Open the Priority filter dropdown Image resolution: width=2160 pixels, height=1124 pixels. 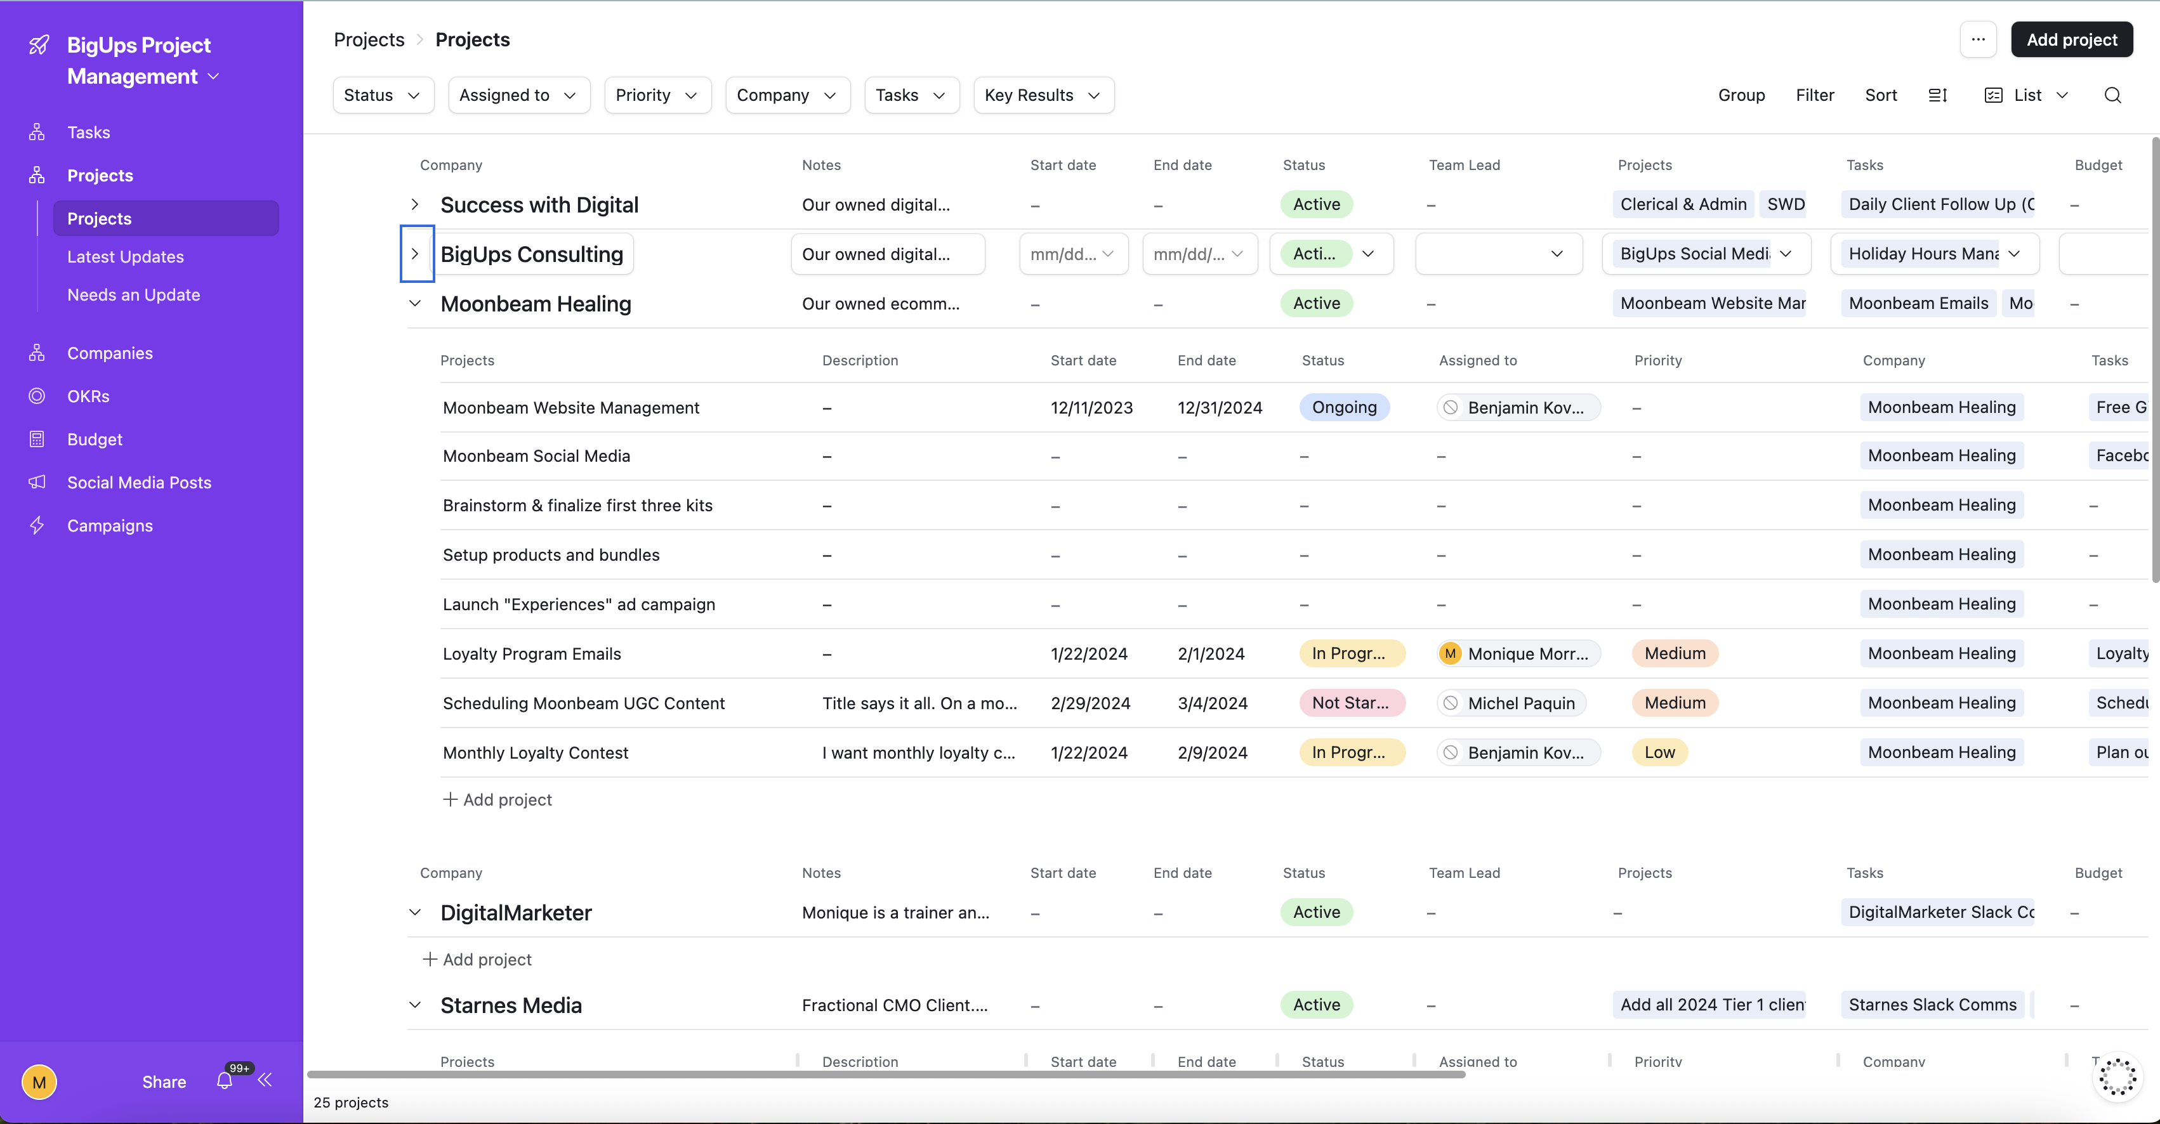click(657, 96)
